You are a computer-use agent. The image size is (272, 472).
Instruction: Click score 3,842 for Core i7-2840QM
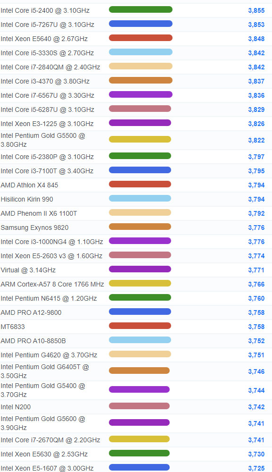(256, 67)
